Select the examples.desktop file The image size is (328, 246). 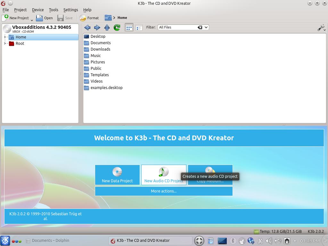point(103,88)
